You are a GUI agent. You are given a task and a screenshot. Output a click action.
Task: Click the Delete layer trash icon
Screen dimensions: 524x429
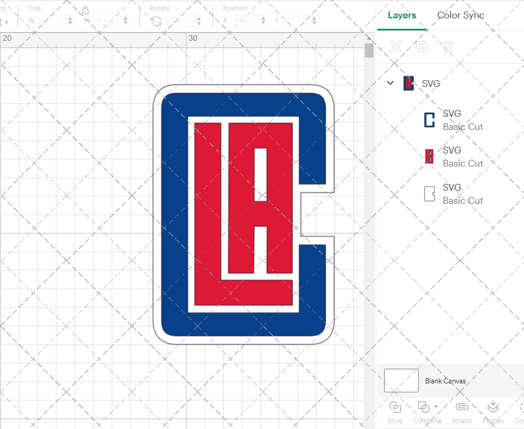(448, 47)
